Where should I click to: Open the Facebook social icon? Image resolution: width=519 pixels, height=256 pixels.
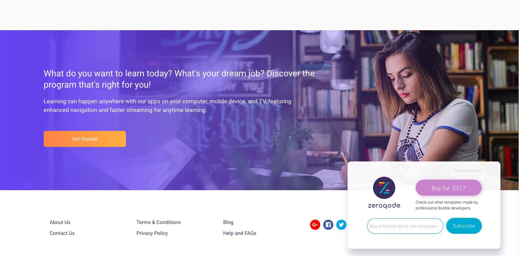pyautogui.click(x=328, y=225)
